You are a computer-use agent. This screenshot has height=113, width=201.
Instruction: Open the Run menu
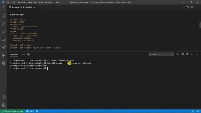[41, 2]
